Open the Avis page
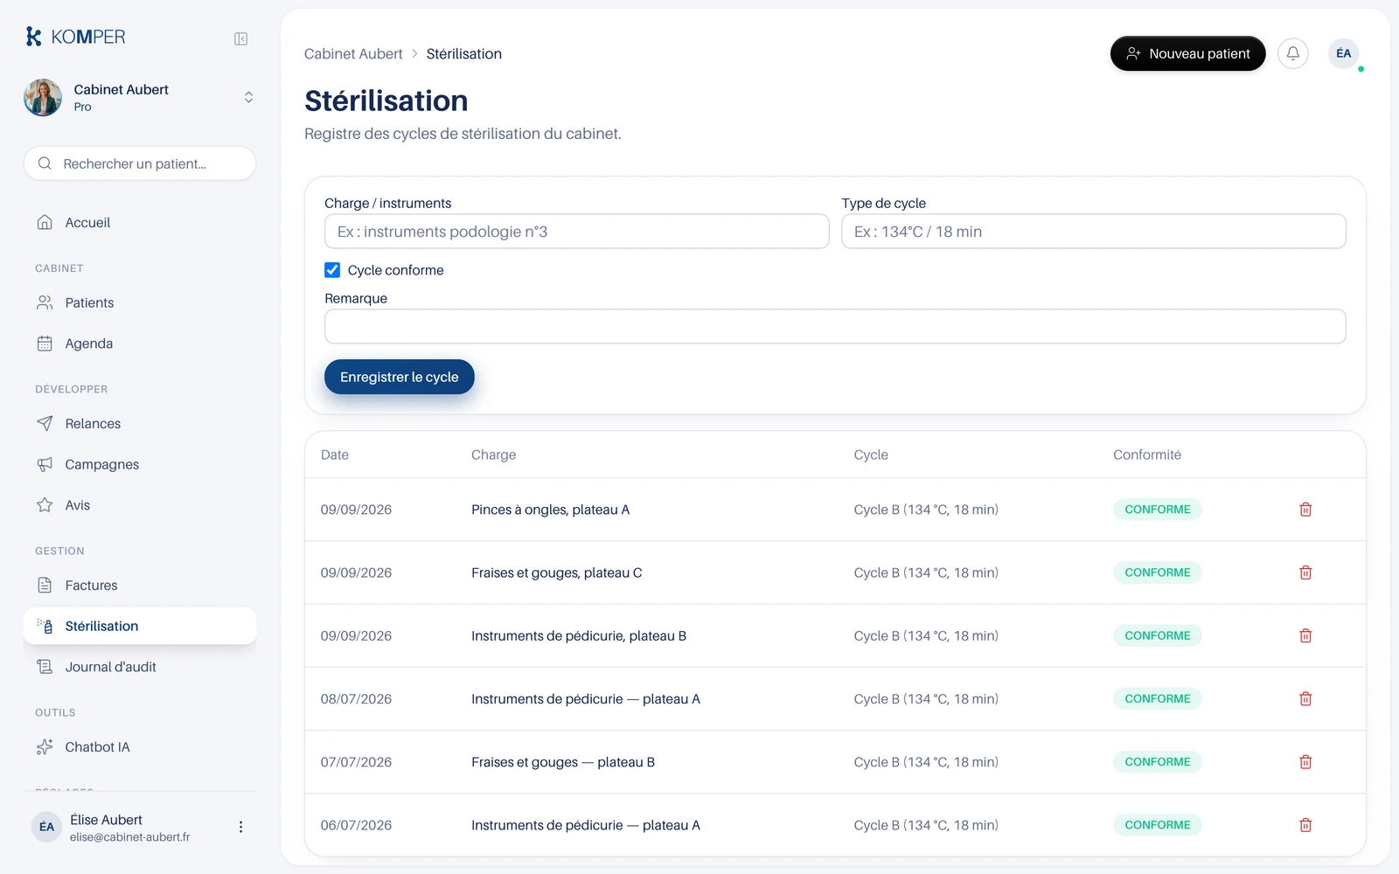Image resolution: width=1399 pixels, height=874 pixels. coord(140,505)
